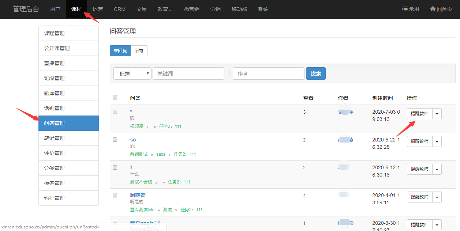460x231 pixels.
Task: Click the 回首页 home icon
Action: coord(433,9)
